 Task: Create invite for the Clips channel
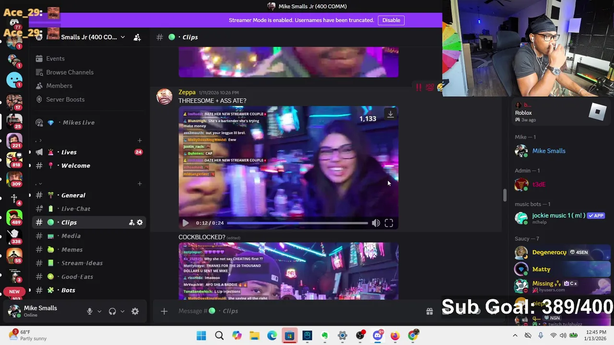pos(131,222)
